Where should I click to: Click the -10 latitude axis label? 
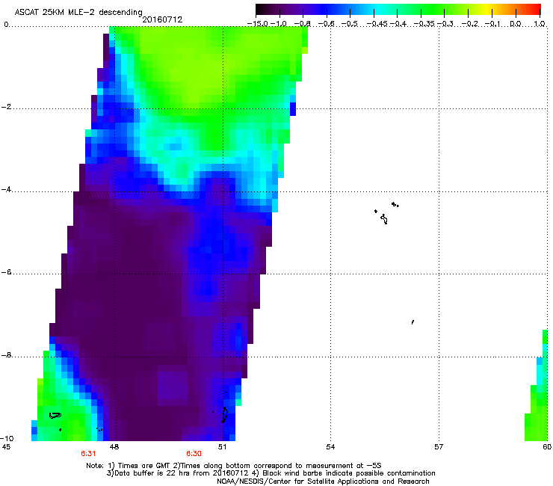click(7, 438)
